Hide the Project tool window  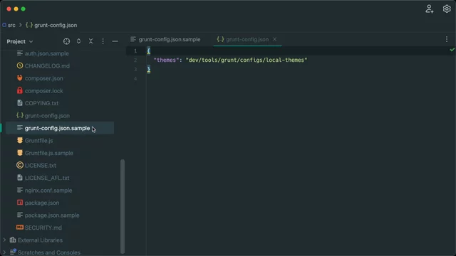point(115,41)
